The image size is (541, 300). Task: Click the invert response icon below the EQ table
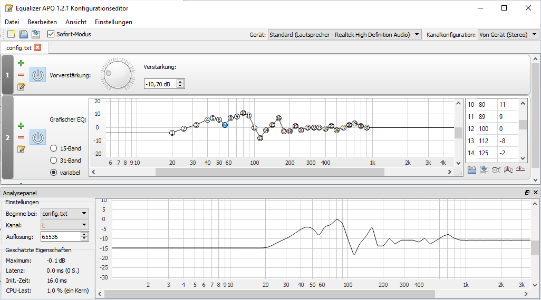point(508,169)
